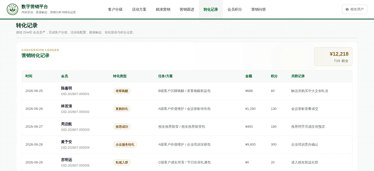Click the 会议茶歇套餐成交 record
374x171 pixels.
point(305,109)
